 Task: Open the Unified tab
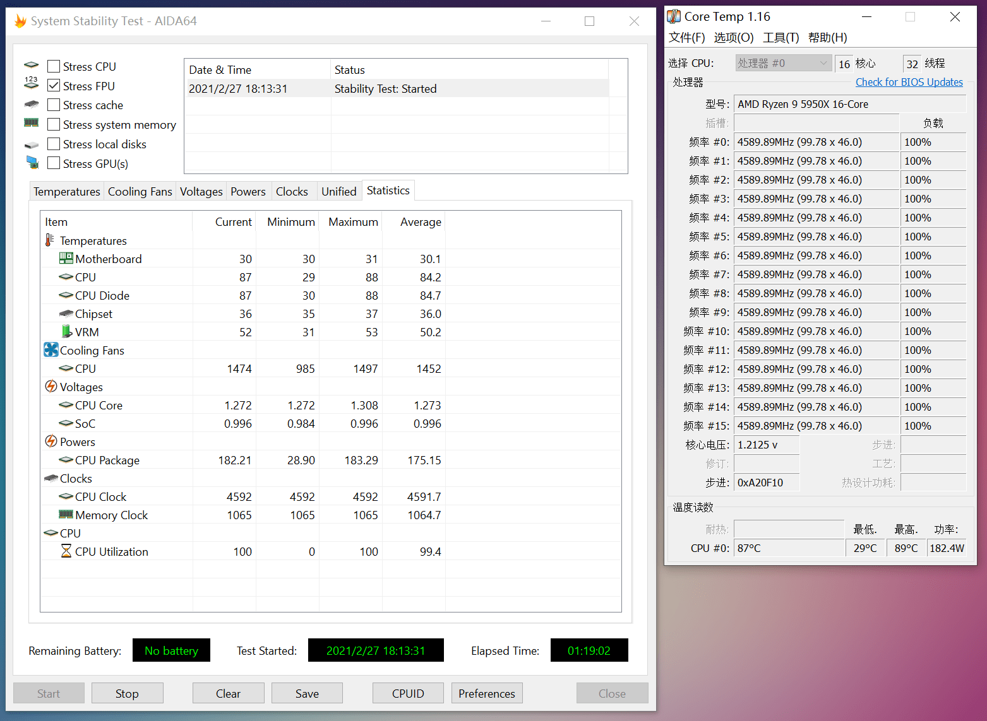tap(339, 192)
